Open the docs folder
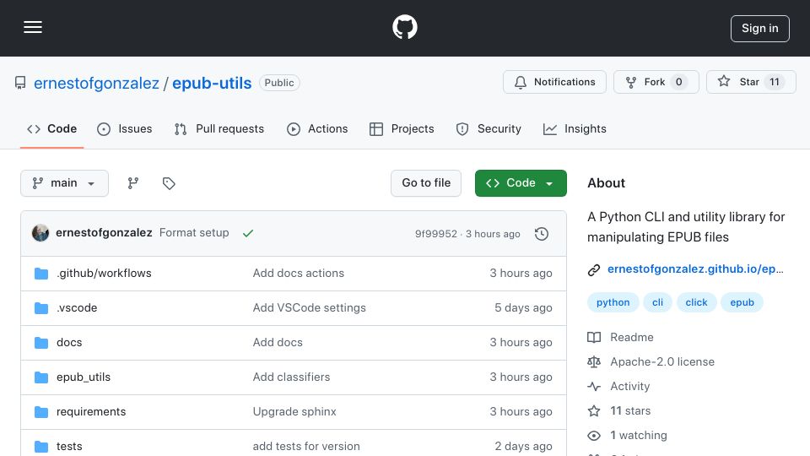 (69, 342)
